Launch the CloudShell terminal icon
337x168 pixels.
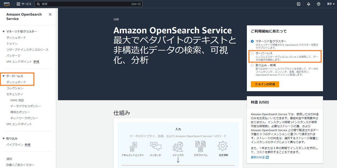coord(299,4)
